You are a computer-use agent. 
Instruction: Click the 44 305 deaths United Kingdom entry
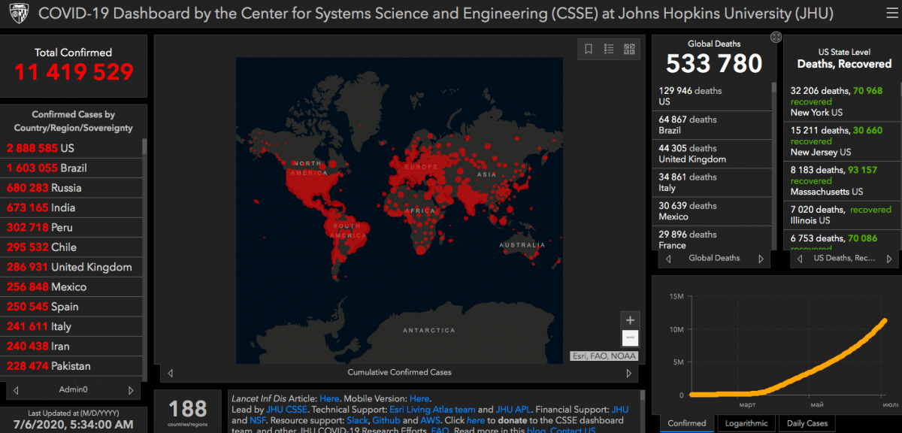click(x=713, y=153)
